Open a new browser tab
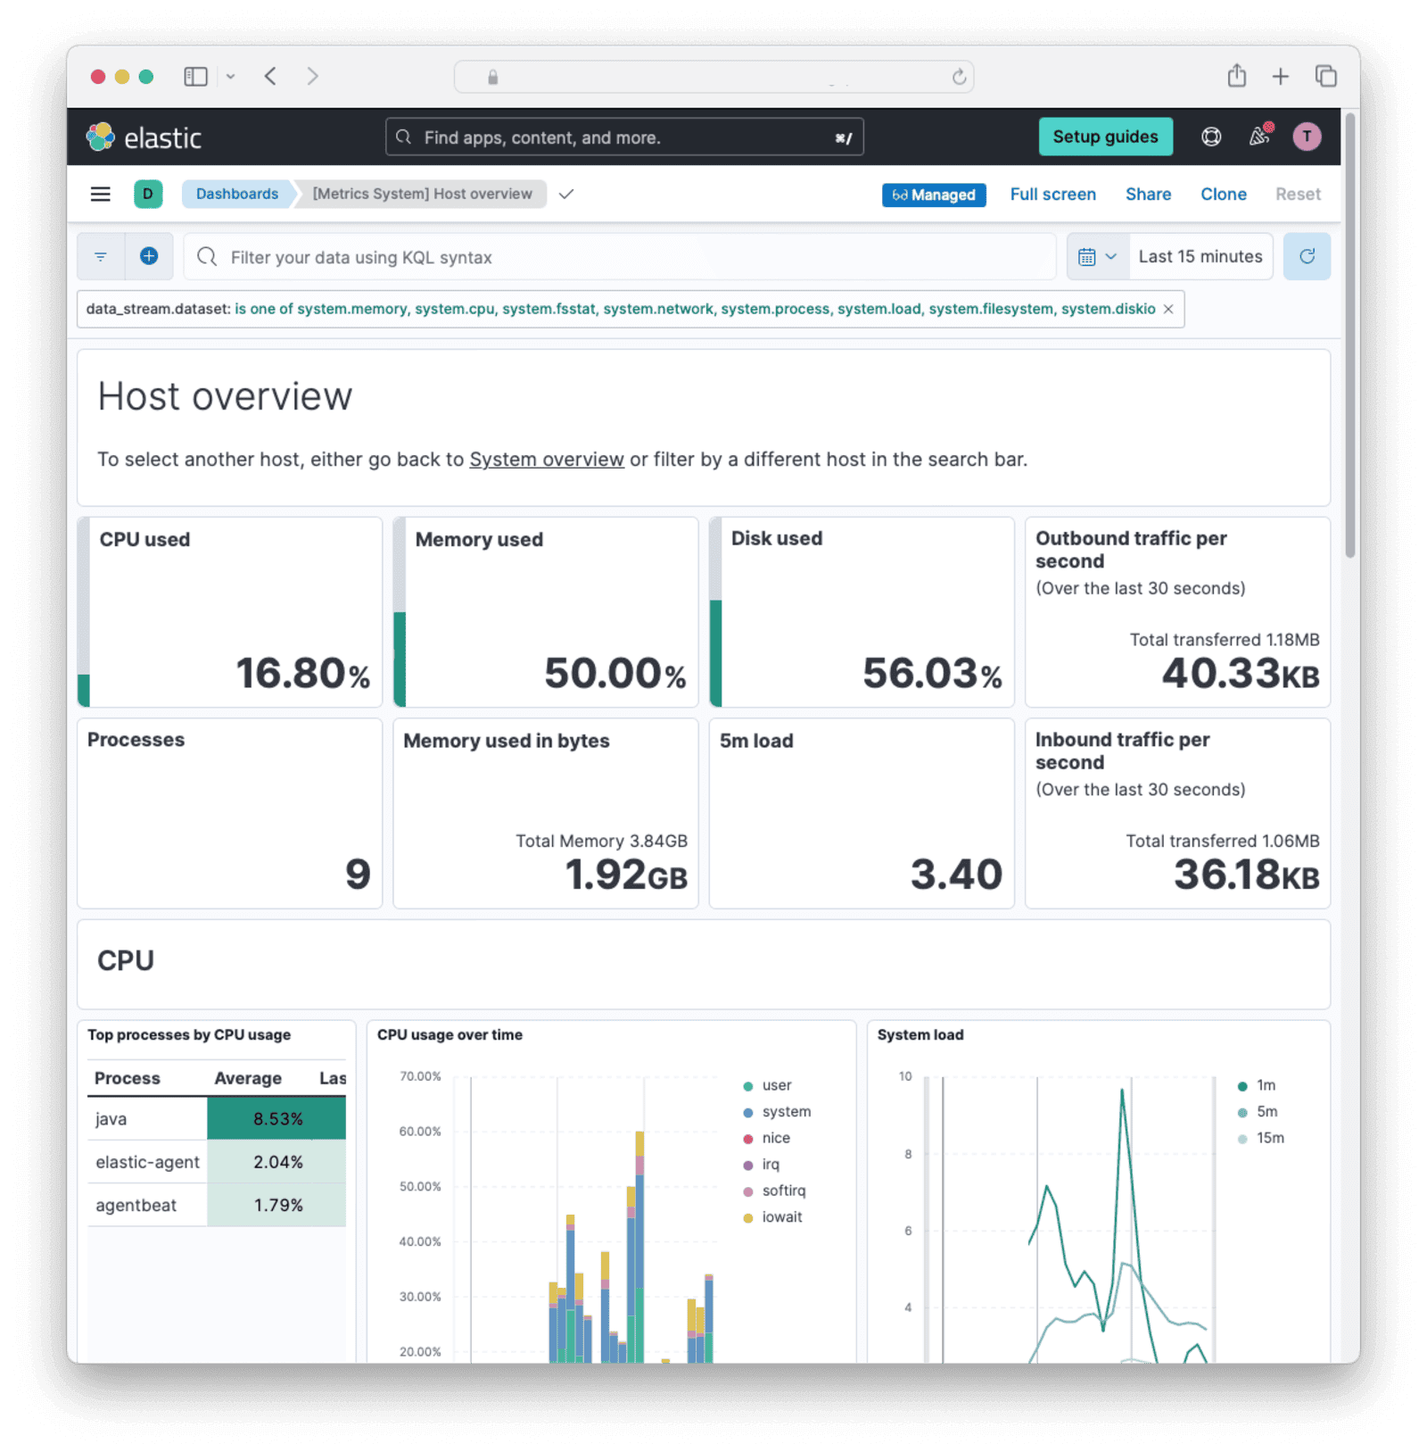The width and height of the screenshot is (1427, 1452). coord(1280,77)
